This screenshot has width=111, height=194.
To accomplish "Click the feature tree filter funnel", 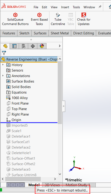I will tap(4, 53).
